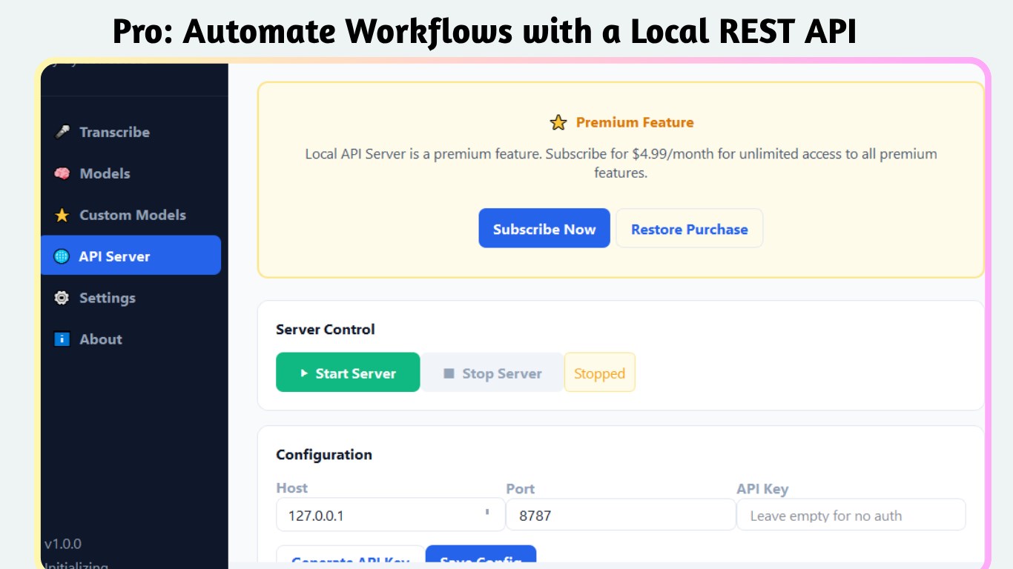This screenshot has width=1013, height=569.
Task: Click the Generate API Key button
Action: [x=351, y=555]
